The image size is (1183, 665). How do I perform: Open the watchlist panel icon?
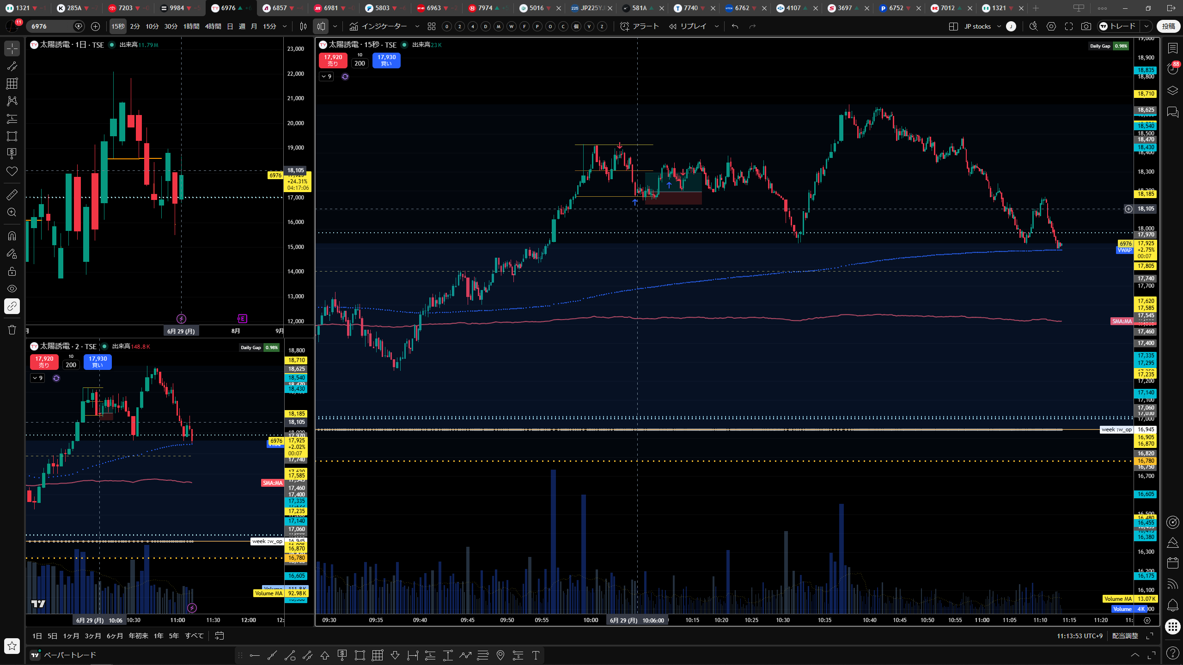pos(1172,48)
